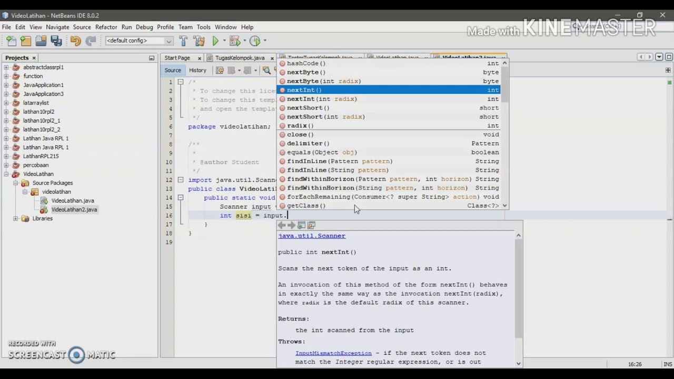
Task: Click forward arrow in Javadoc popup
Action: 291,225
